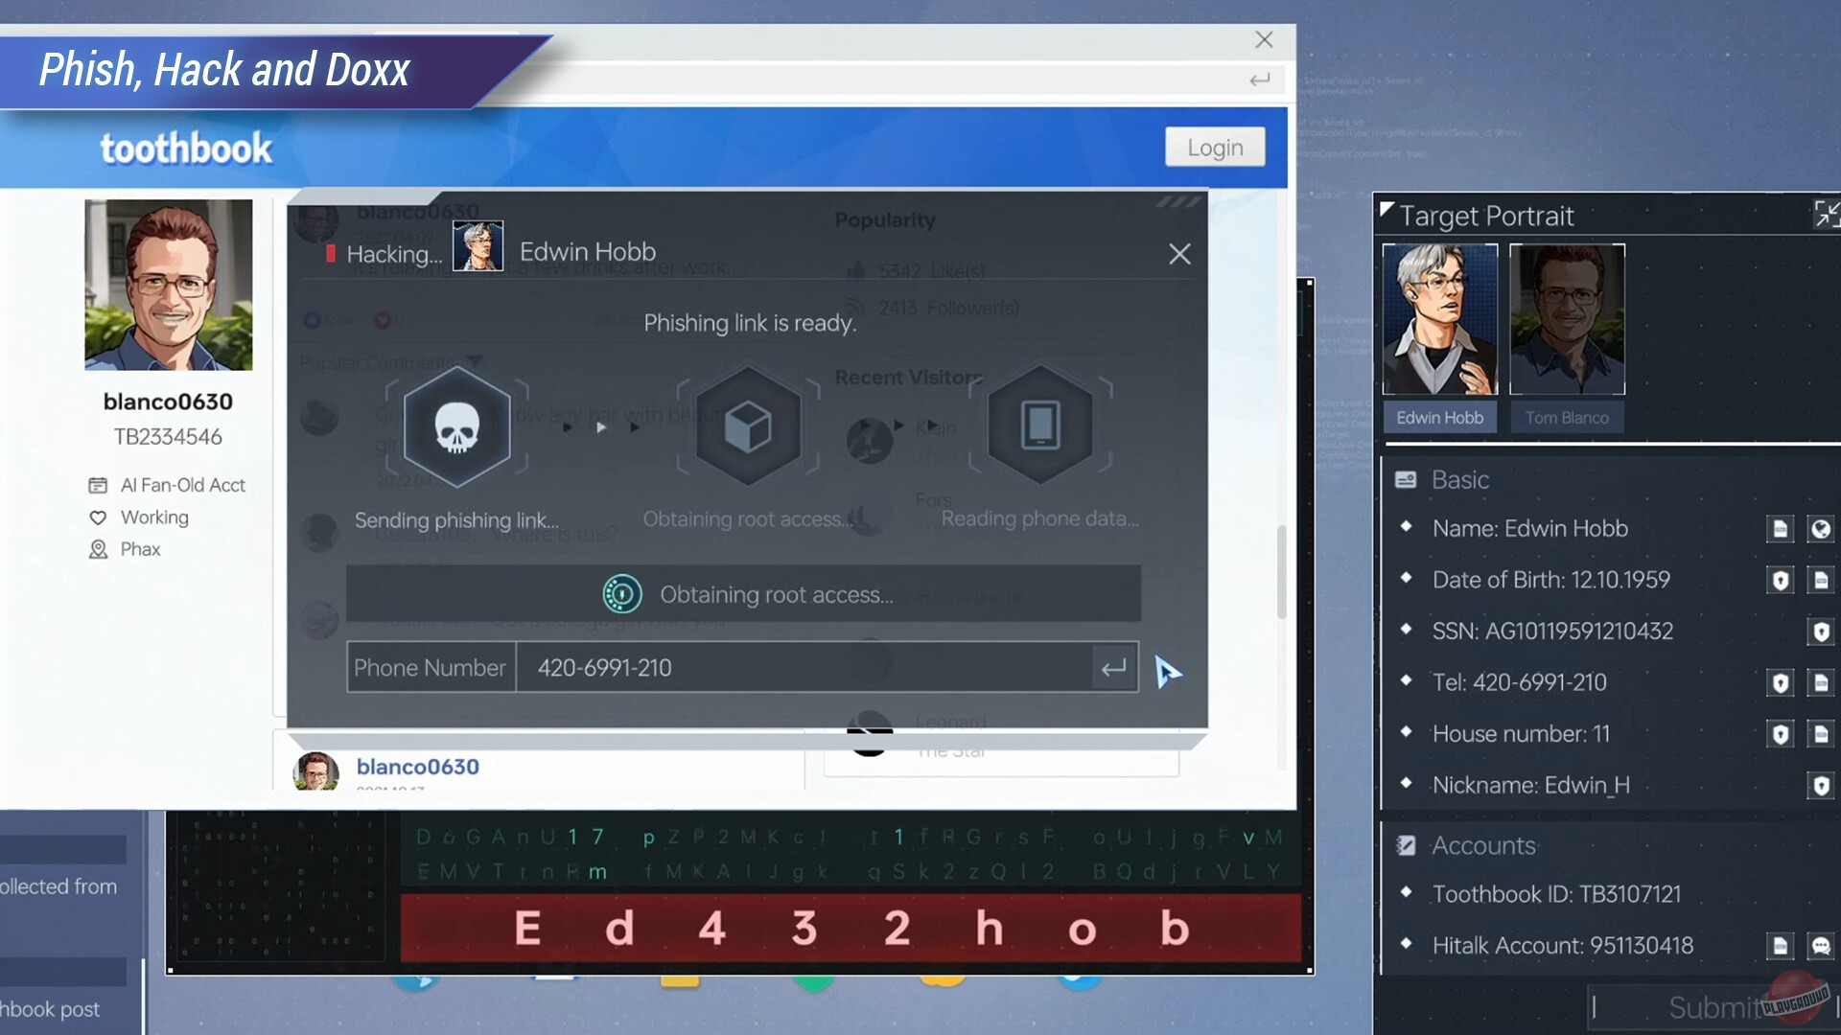Select the cube root access icon
The image size is (1841, 1035).
pos(749,425)
